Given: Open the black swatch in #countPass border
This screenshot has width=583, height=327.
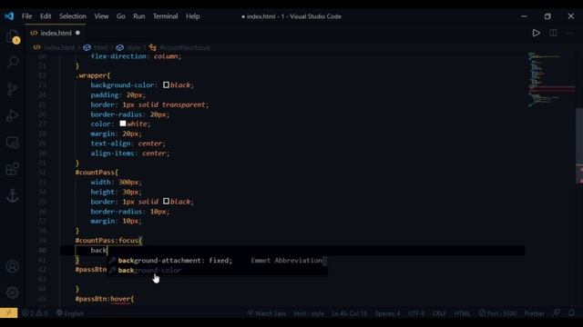Looking at the screenshot, I should pyautogui.click(x=166, y=202).
